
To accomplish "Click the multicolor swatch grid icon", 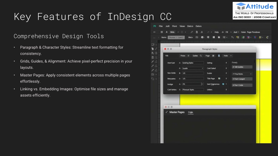I will coord(248,37).
